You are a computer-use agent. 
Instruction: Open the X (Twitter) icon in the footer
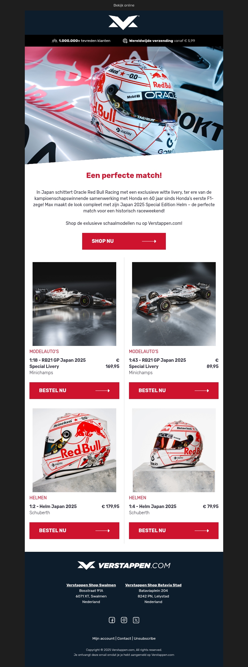(x=136, y=620)
